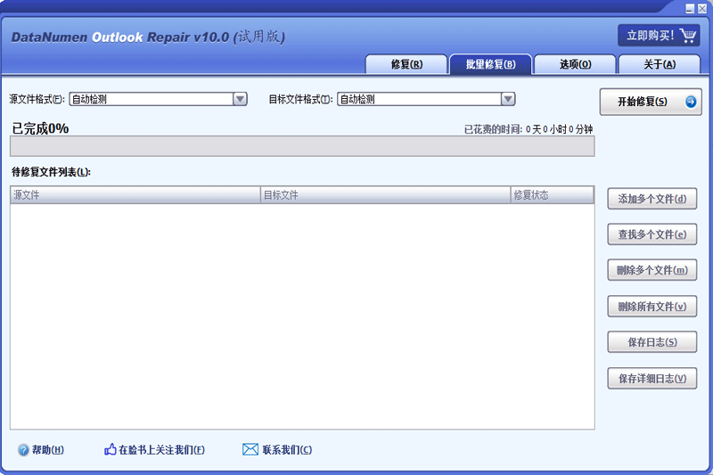The width and height of the screenshot is (713, 475).
Task: Open the 源文件格式 dropdown arrow
Action: (240, 99)
